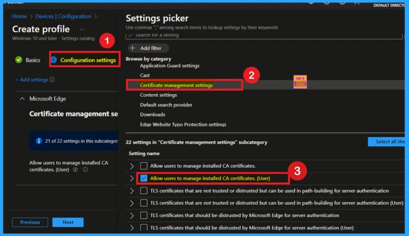
Task: Click the DEFAULT DIRECTORY account label
Action: pyautogui.click(x=389, y=5)
